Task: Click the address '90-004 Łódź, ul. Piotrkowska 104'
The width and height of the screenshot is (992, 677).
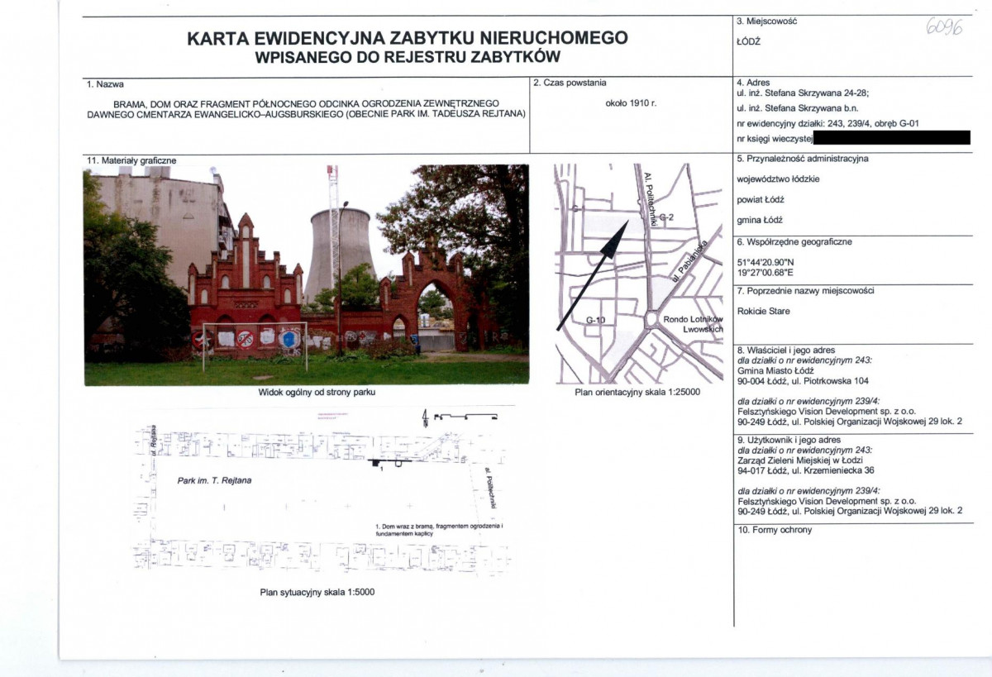Action: tap(802, 381)
